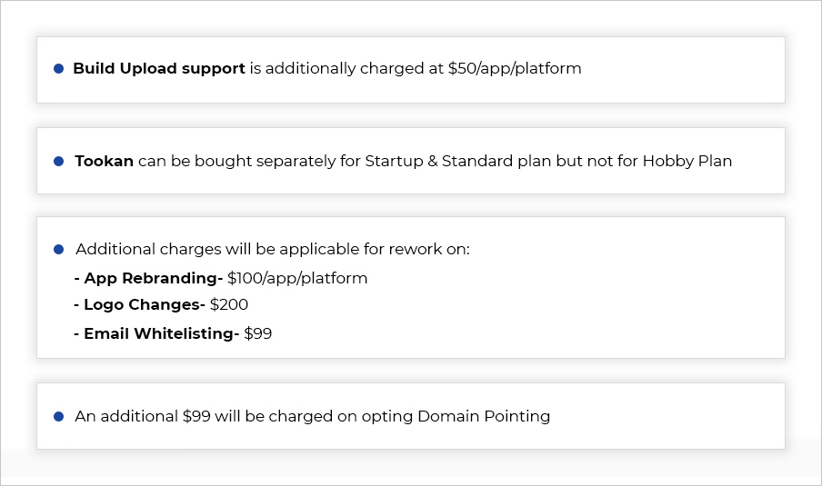Viewport: 822px width, 486px height.
Task: Click the bold Tookan label
Action: coord(104,161)
